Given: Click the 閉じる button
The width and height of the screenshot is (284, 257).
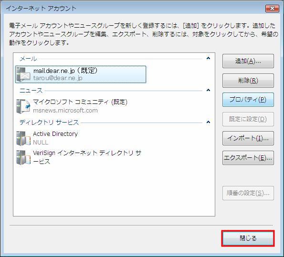Looking at the screenshot, I should coord(248,238).
